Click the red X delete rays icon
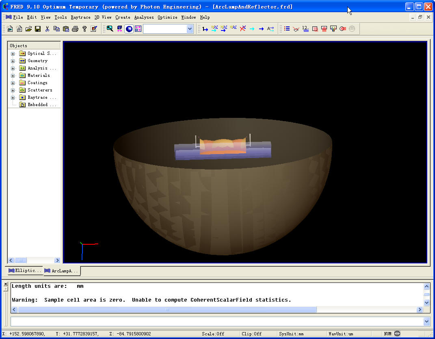The width and height of the screenshot is (435, 339). [243, 28]
